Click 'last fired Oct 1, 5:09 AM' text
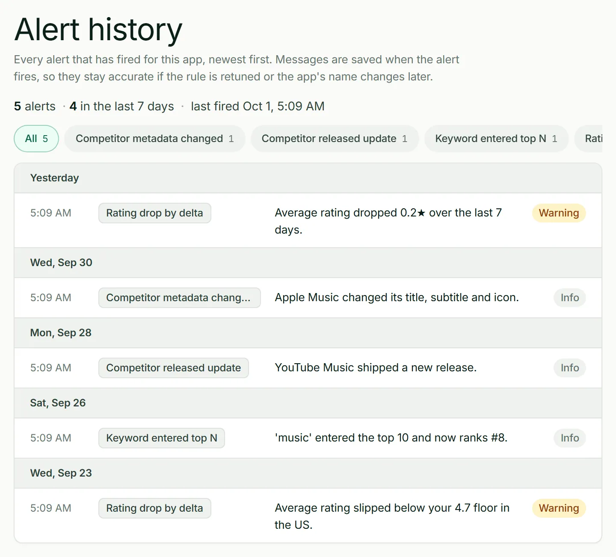Screen dimensions: 616x557 [258, 106]
